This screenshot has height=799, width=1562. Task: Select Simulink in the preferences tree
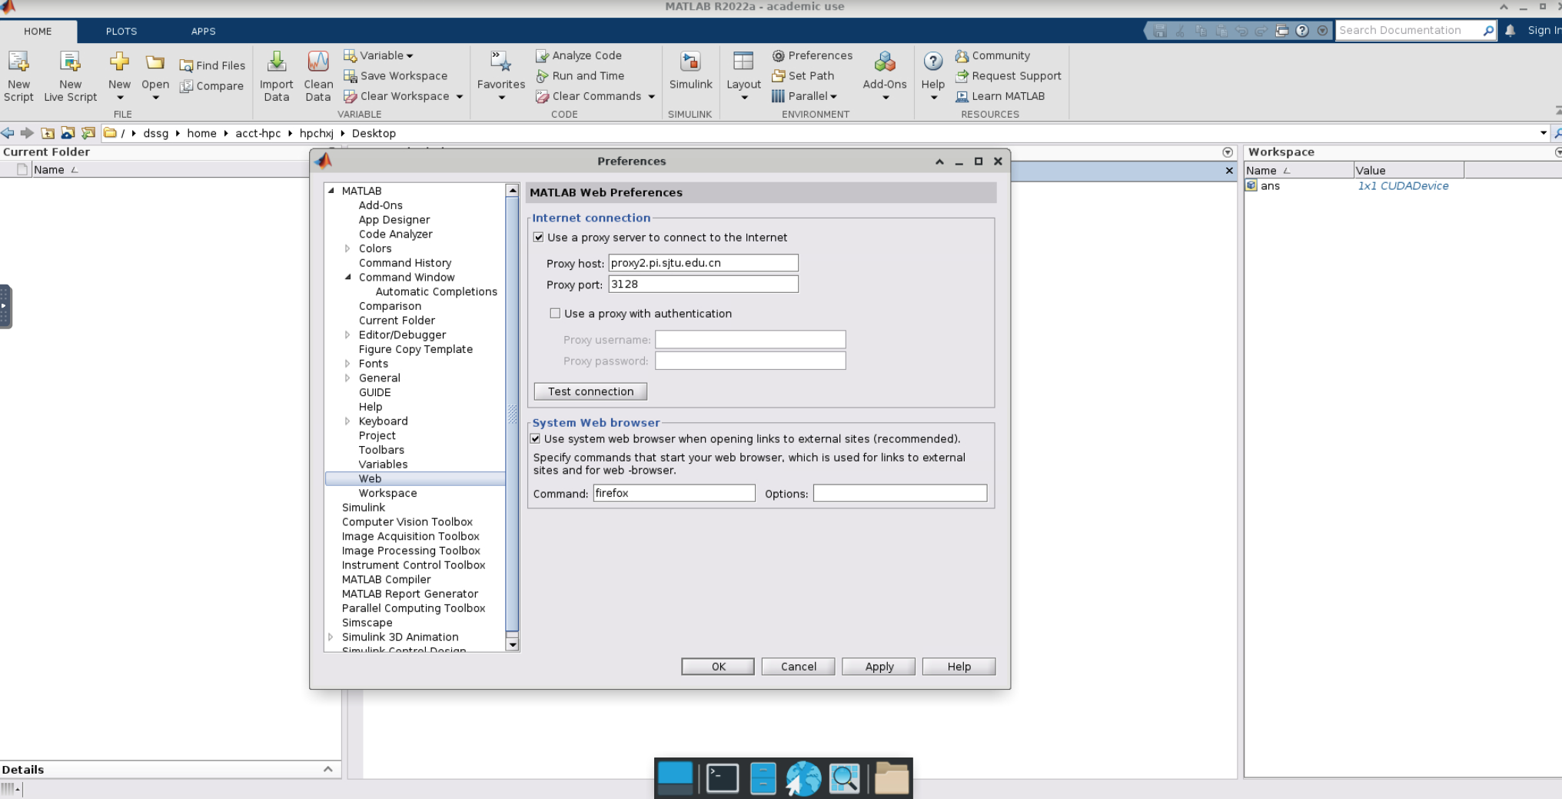(x=364, y=508)
